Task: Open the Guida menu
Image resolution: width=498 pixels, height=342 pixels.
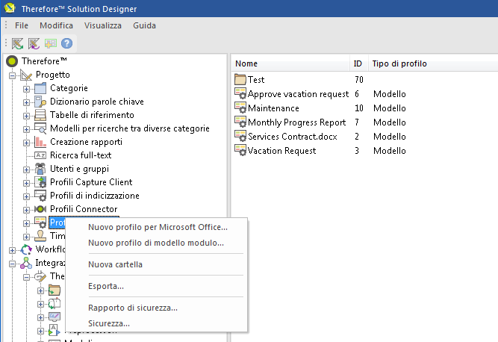Action: [x=145, y=25]
